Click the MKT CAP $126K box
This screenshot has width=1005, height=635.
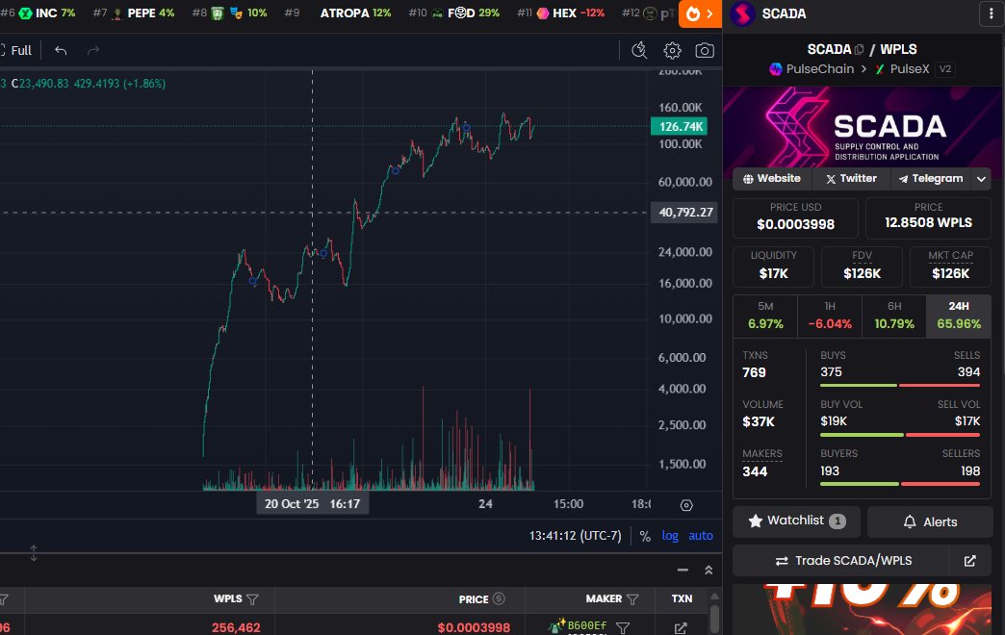pos(950,266)
